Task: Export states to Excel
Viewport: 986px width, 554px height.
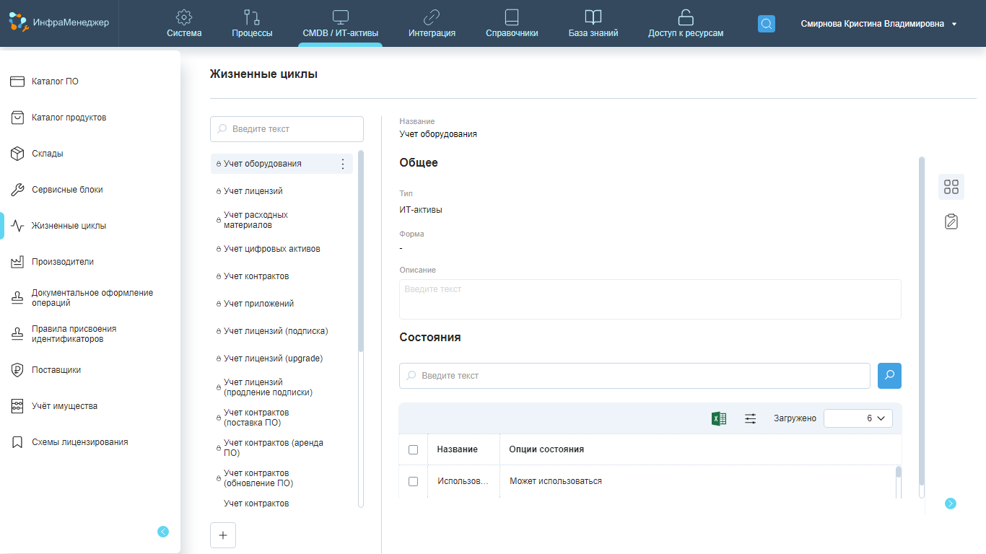Action: (x=719, y=418)
